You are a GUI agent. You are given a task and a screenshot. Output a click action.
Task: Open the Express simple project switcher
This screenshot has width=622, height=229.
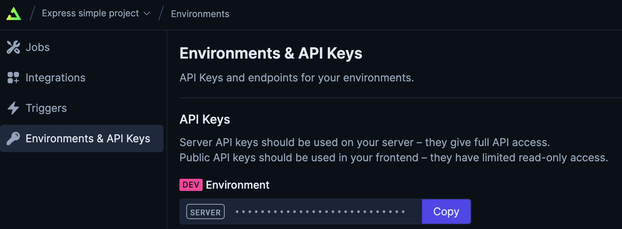(90, 13)
